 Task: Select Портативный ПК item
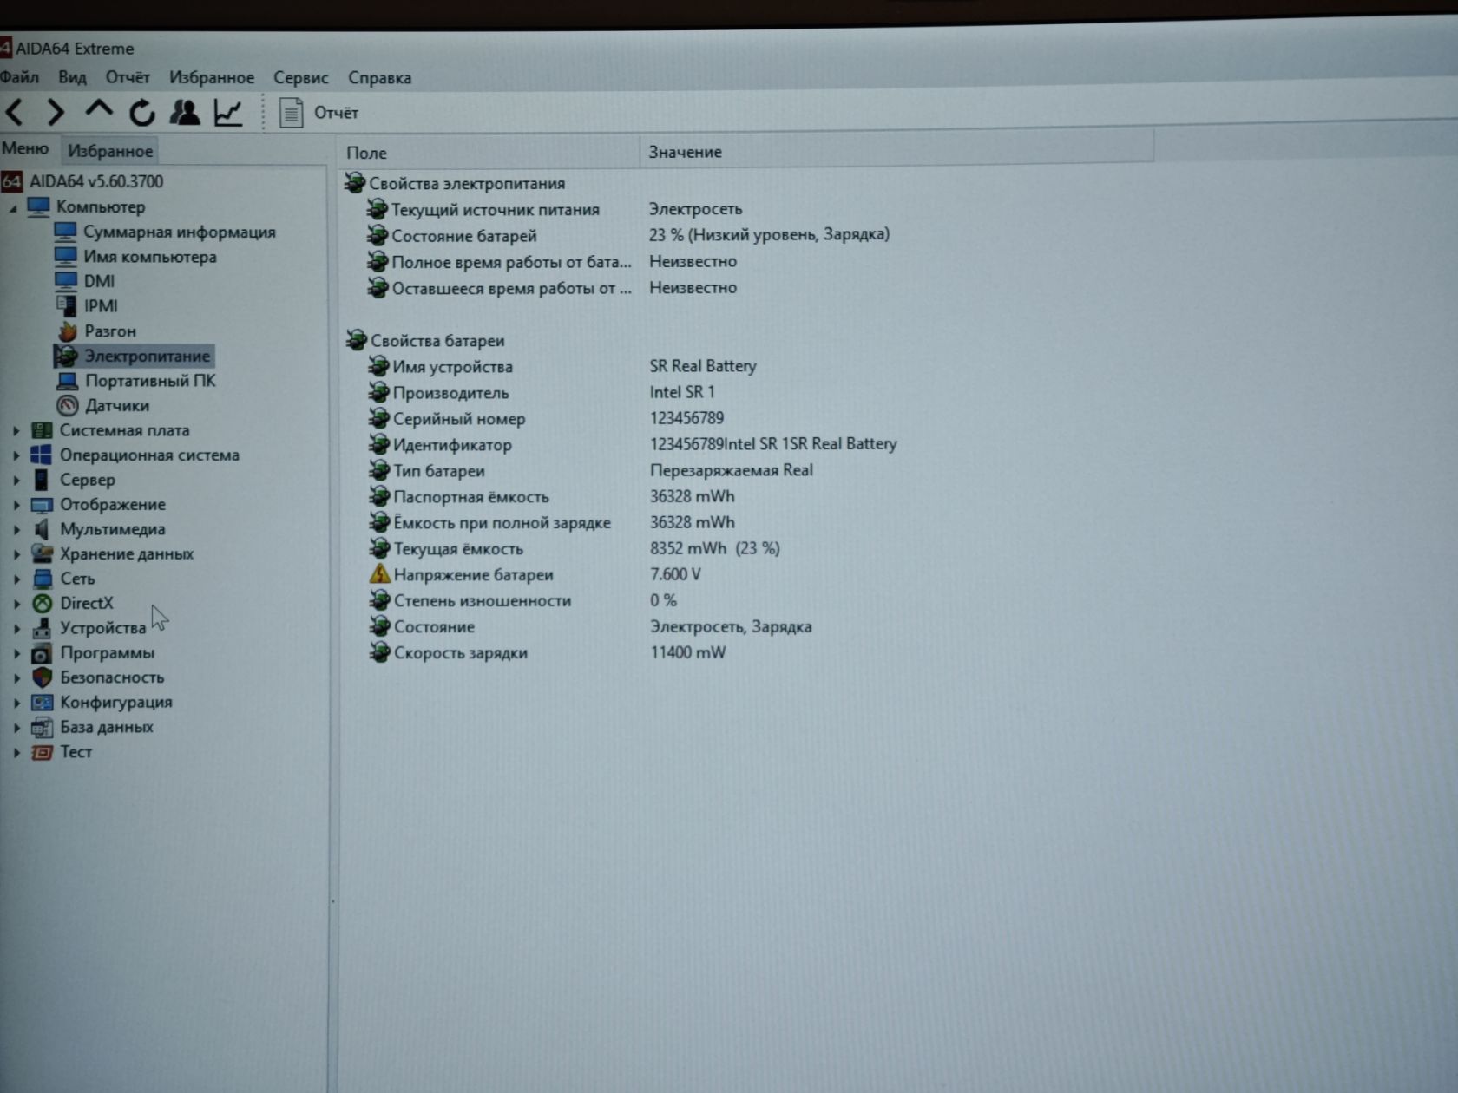150,381
